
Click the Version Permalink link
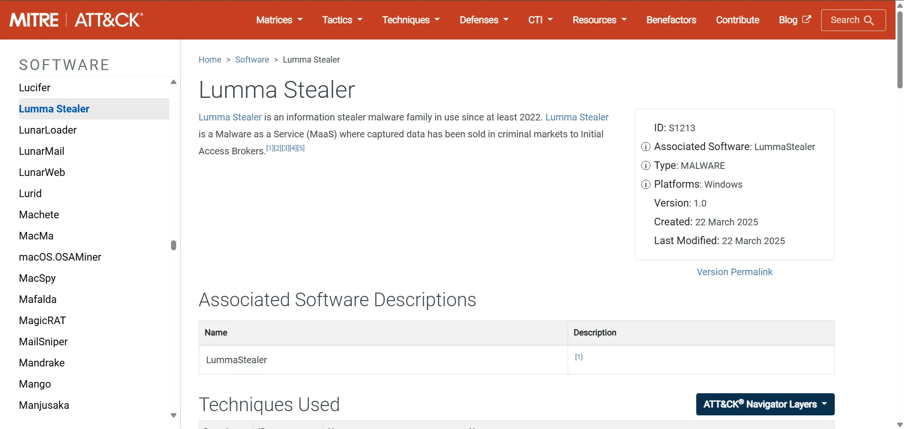(x=734, y=272)
